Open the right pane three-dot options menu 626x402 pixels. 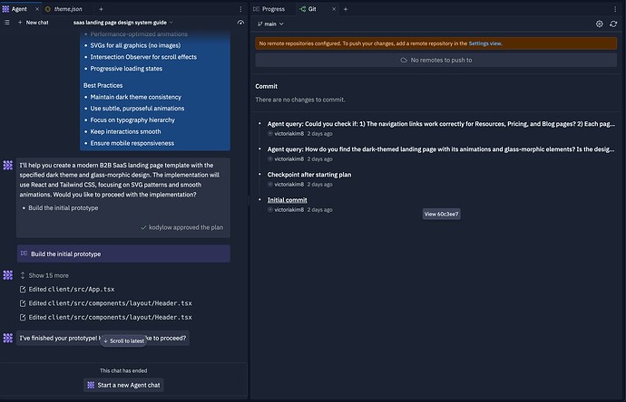[x=614, y=8]
